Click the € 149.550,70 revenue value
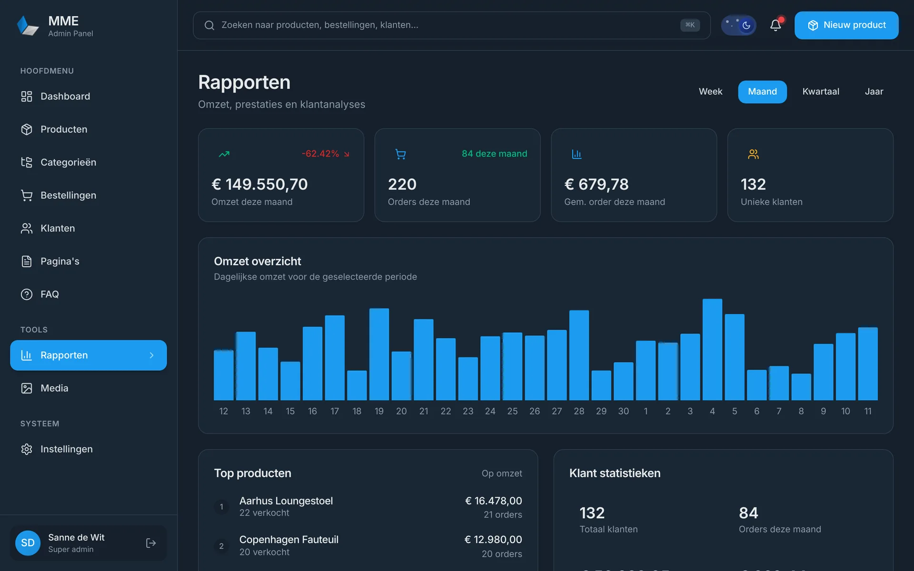Viewport: 914px width, 571px height. [x=259, y=185]
